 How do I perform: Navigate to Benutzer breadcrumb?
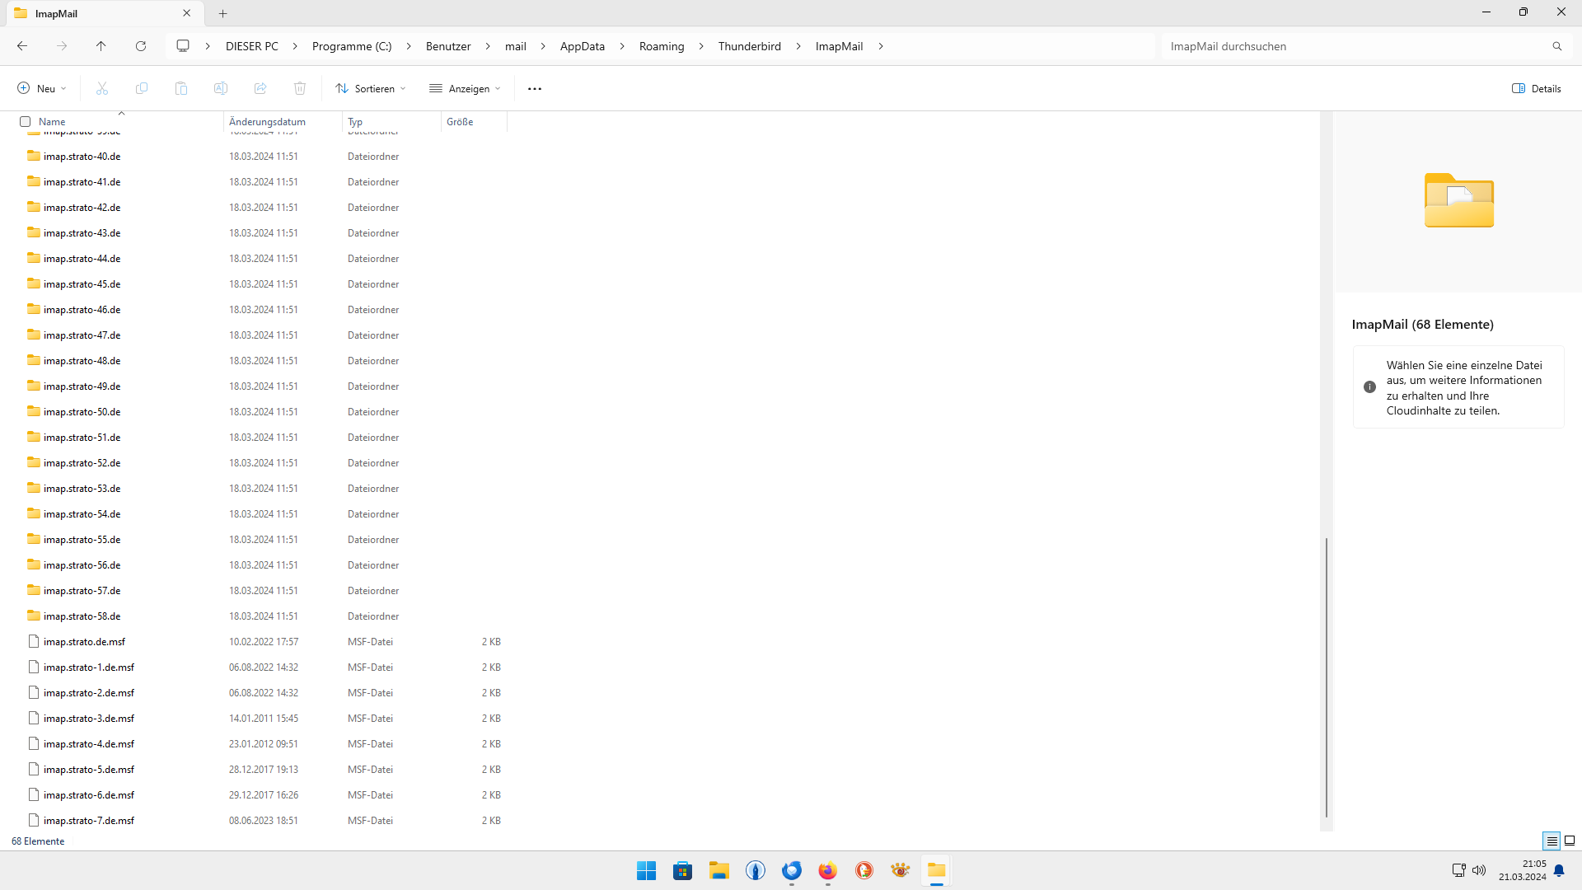[448, 46]
